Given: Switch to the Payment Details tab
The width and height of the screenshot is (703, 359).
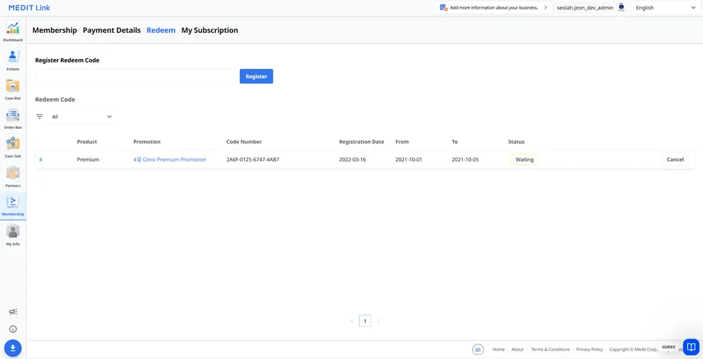Looking at the screenshot, I should (x=112, y=30).
